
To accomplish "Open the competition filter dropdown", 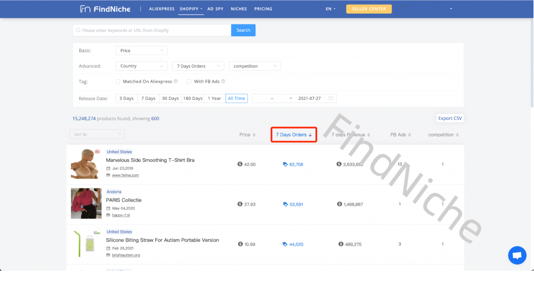I will [254, 66].
